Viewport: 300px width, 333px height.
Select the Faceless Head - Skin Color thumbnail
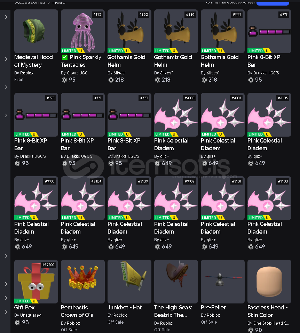pos(269,282)
